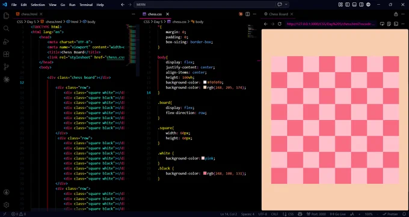Go forward in the preview browser

(272, 23)
